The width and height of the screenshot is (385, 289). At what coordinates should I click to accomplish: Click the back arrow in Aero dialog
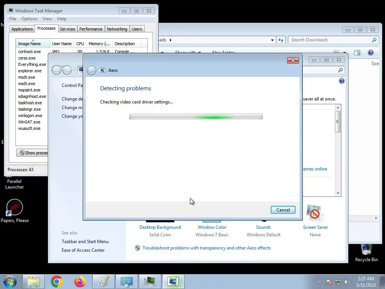[92, 70]
